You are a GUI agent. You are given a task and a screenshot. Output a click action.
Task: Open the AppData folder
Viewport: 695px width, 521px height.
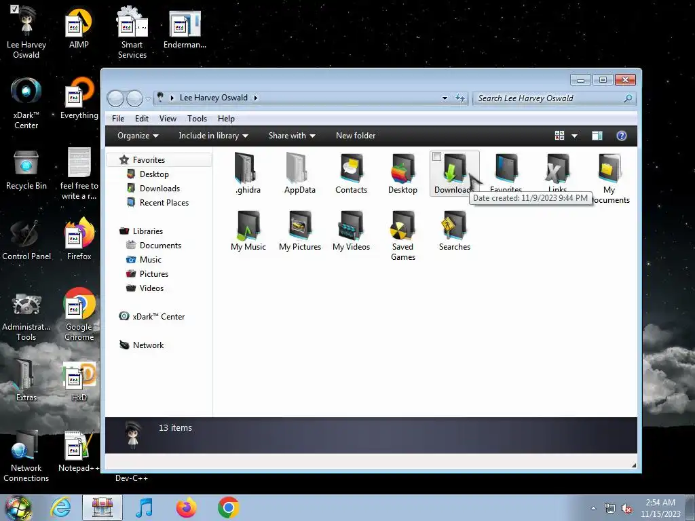(299, 173)
